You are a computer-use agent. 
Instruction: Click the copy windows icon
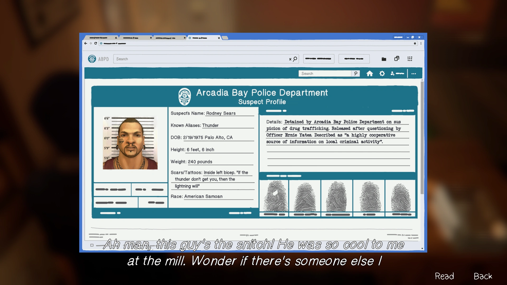click(397, 59)
